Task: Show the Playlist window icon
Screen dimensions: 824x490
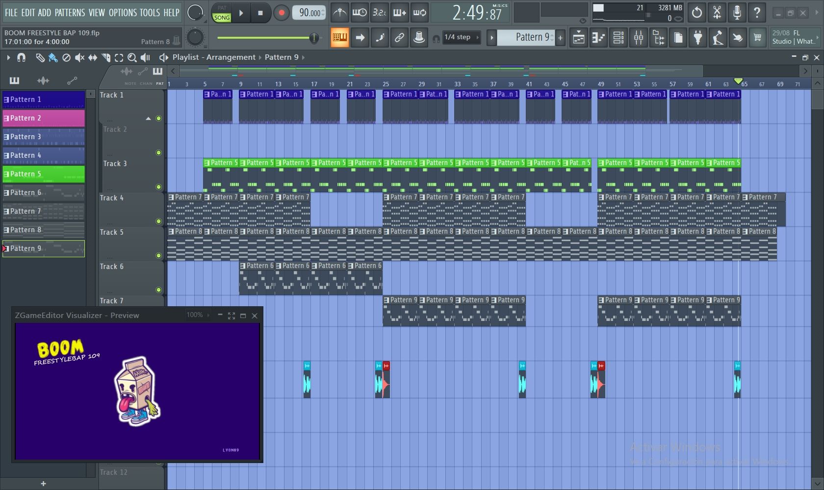Action: coord(578,37)
